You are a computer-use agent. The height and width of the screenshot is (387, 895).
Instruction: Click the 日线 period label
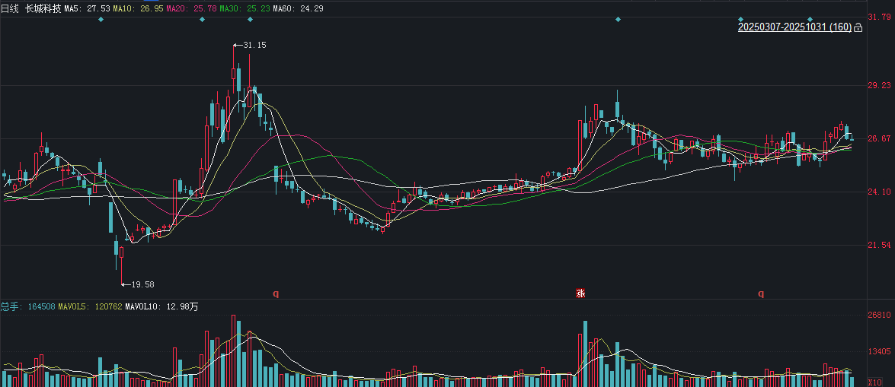(x=10, y=8)
